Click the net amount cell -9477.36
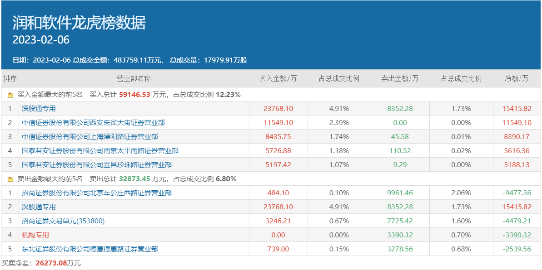Image resolution: width=542 pixels, height=270 pixels. pos(517,193)
